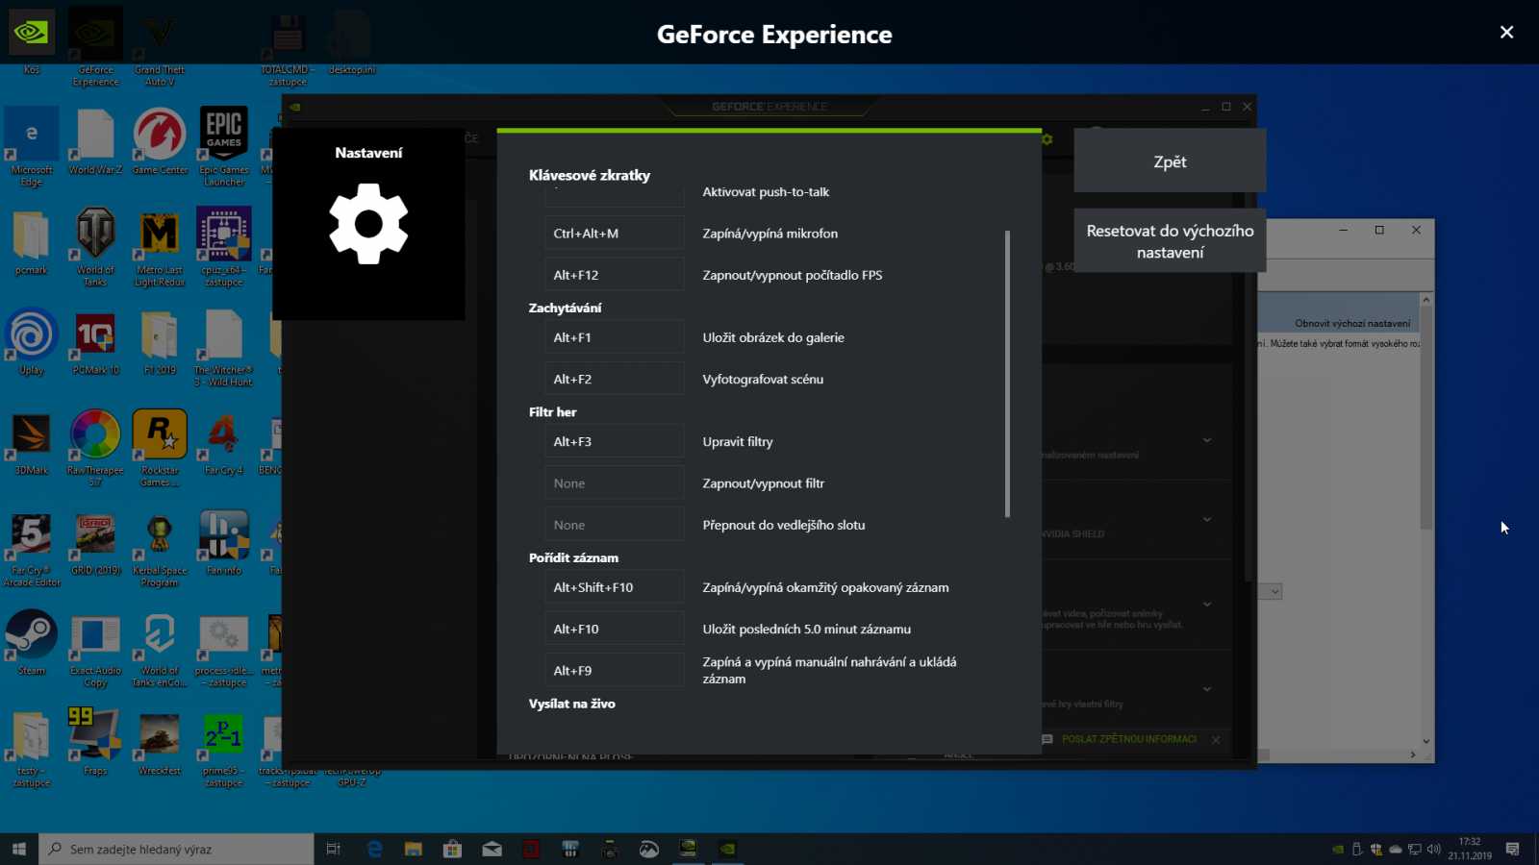Click Obnovit výchozí nastavení in background window
This screenshot has width=1539, height=865.
pos(1351,323)
